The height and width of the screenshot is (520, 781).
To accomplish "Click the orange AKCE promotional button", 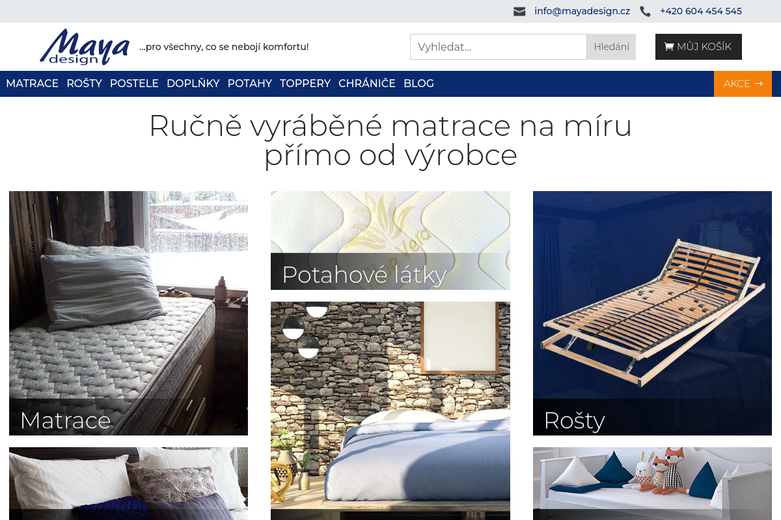I will (x=743, y=84).
